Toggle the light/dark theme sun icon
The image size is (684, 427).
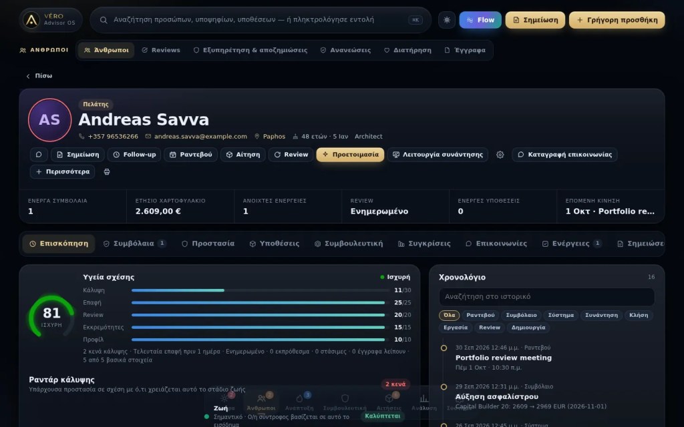447,20
